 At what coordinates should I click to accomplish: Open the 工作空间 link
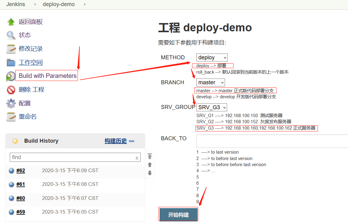(x=31, y=62)
